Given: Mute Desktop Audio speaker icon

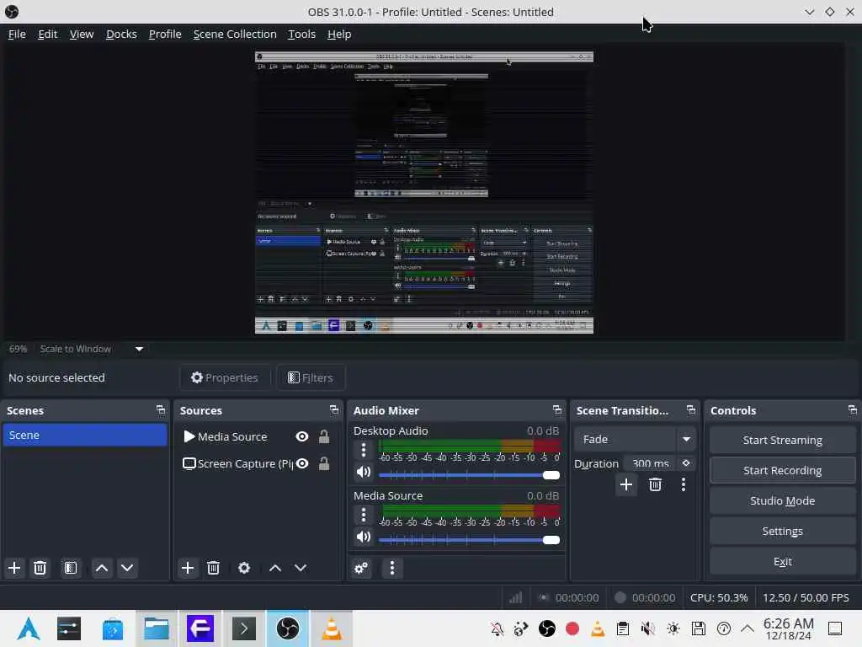Looking at the screenshot, I should pos(364,473).
